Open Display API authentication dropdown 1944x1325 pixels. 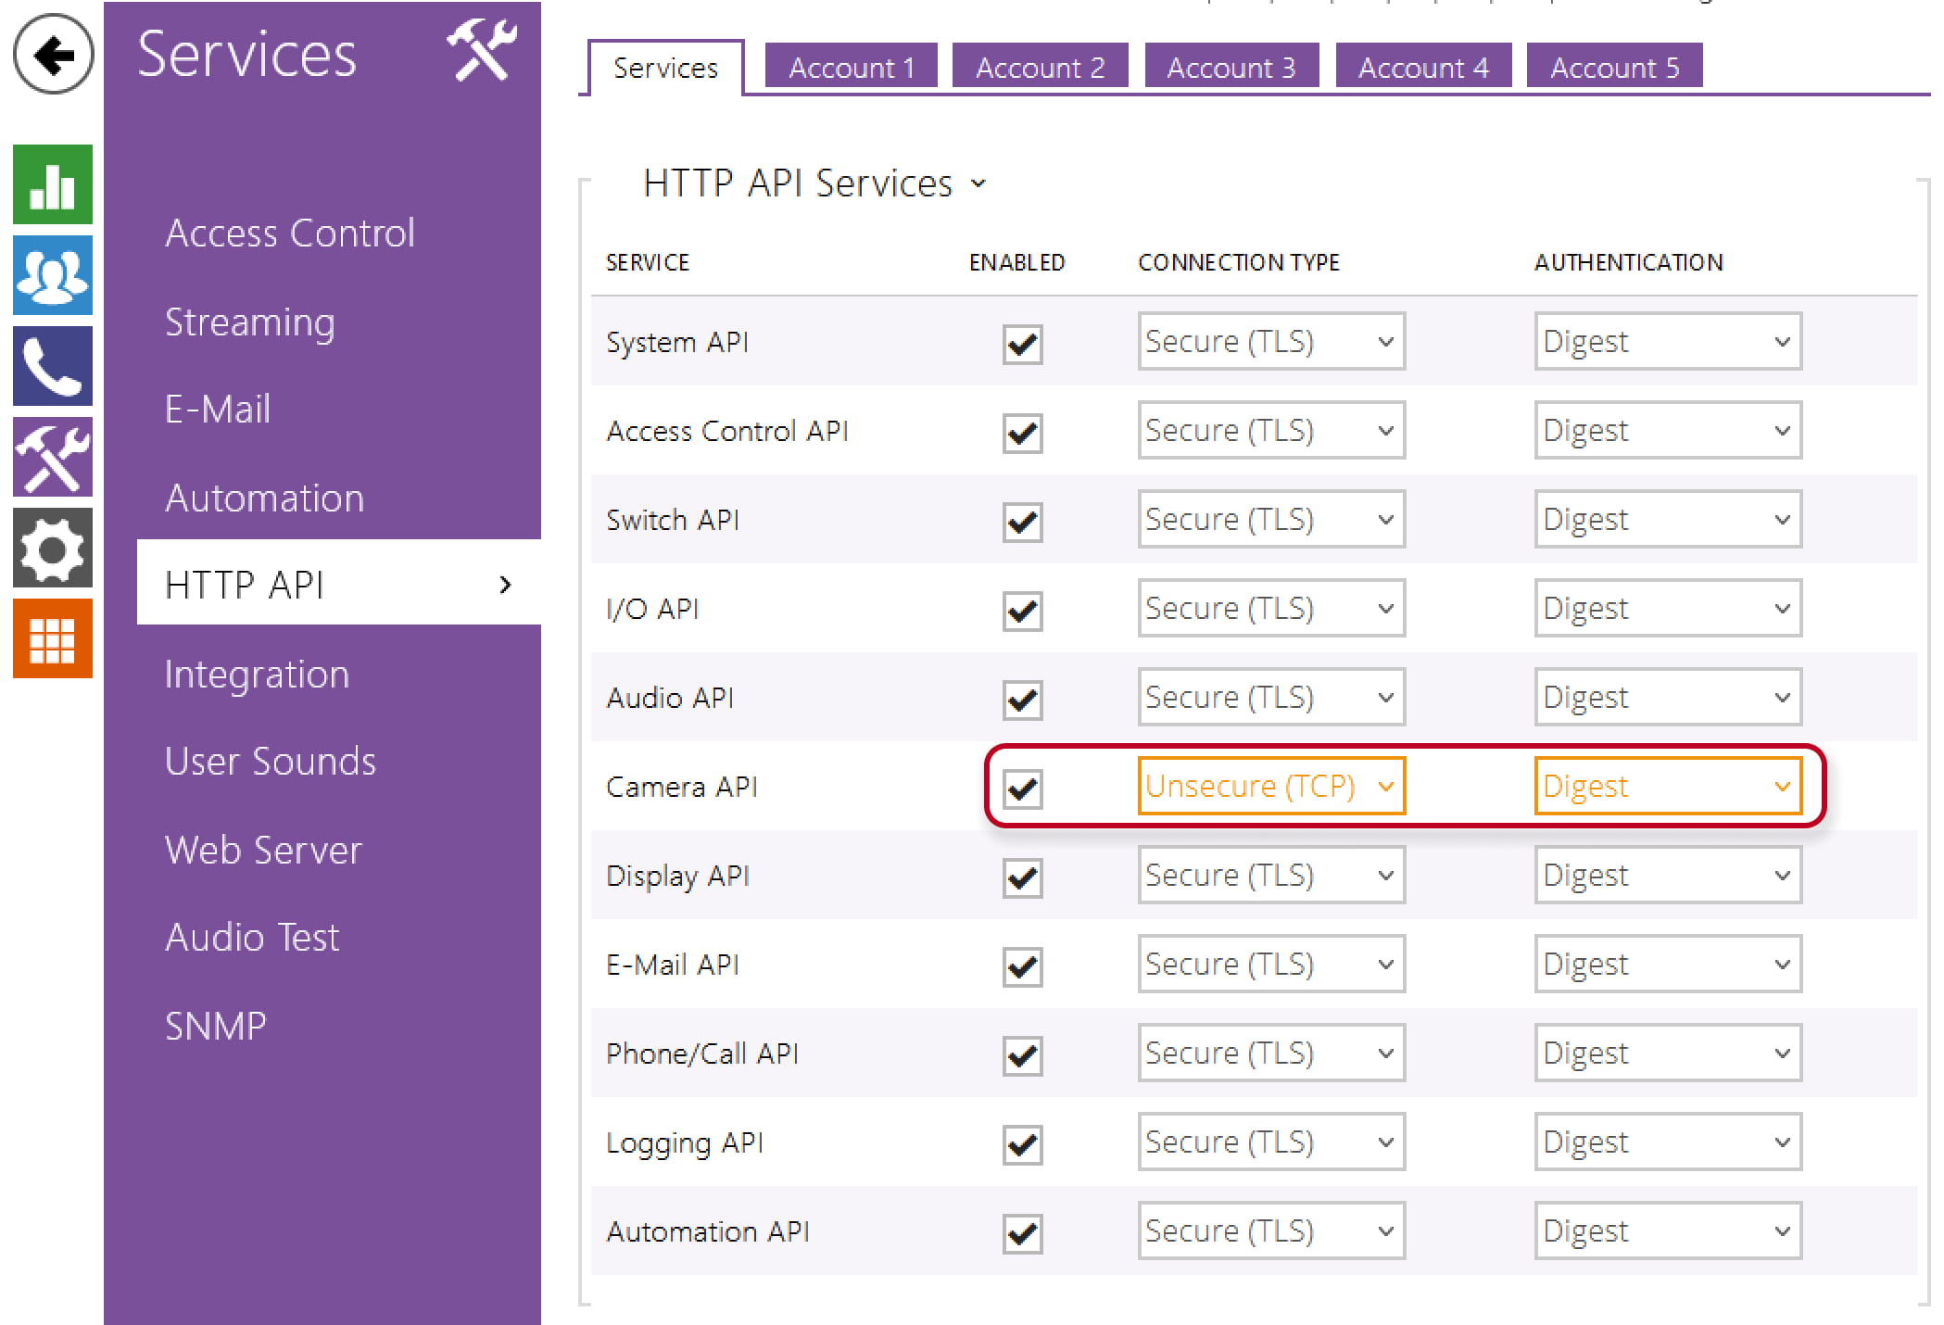[1668, 875]
